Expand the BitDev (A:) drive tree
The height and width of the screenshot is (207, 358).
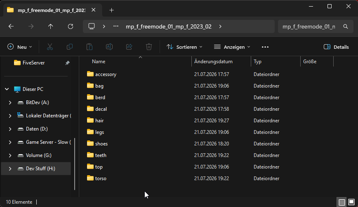coord(10,103)
